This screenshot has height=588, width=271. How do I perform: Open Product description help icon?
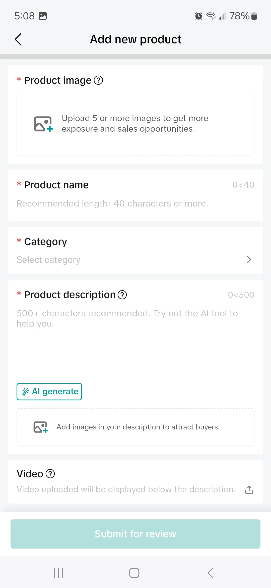coord(122,295)
